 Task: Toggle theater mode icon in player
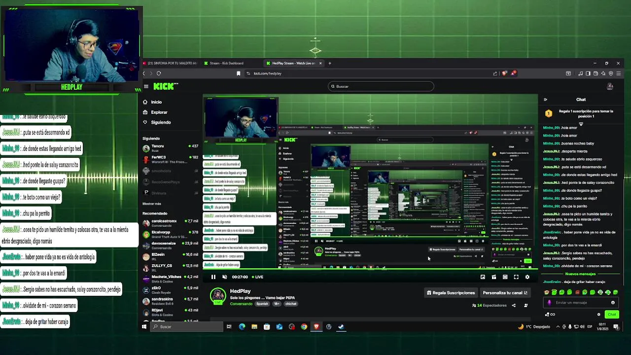(x=505, y=277)
